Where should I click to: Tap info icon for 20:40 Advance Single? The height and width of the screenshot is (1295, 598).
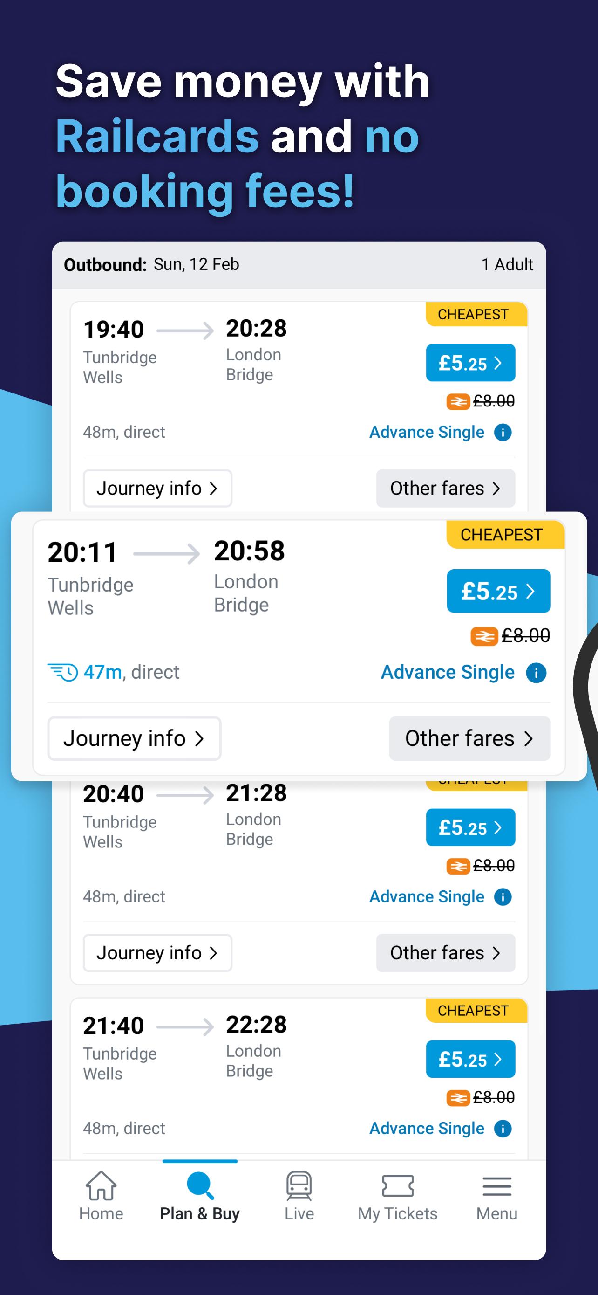coord(503,897)
